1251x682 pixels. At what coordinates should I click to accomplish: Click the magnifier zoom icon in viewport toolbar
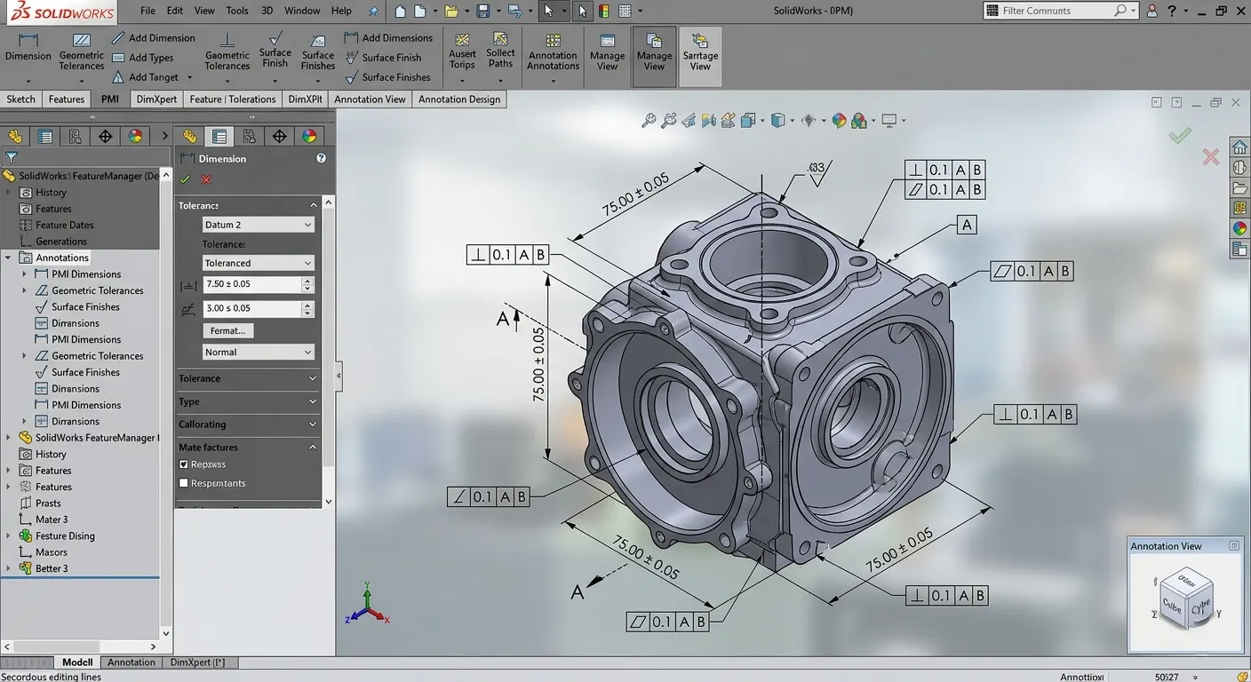click(649, 121)
